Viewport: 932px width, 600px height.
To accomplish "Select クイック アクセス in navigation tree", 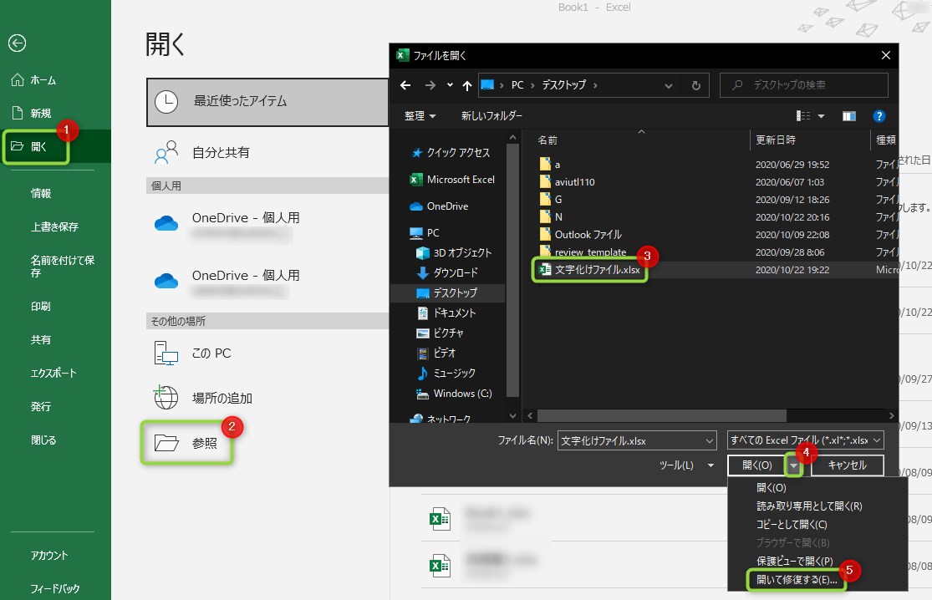I will tap(451, 153).
